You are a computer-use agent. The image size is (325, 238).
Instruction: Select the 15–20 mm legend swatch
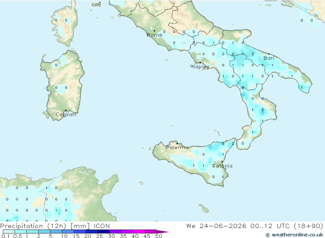(80, 232)
